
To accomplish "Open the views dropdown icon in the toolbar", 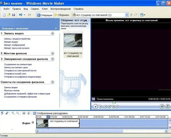I will click(x=143, y=15).
